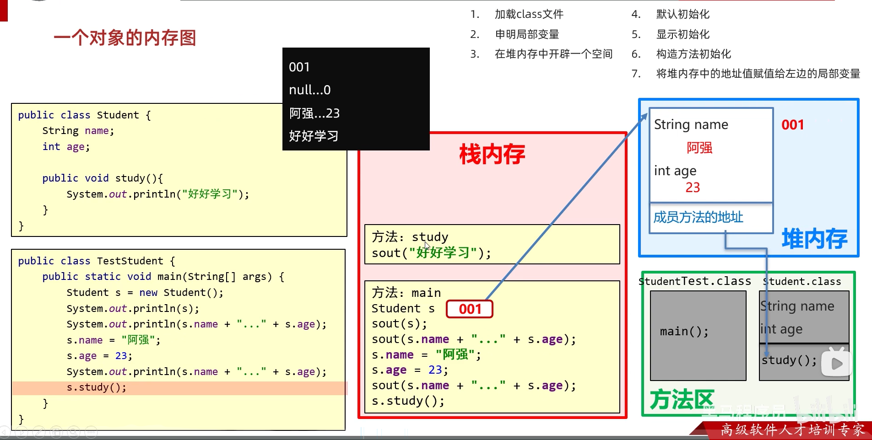Click step 7 将堆内存中的地址值赋值给左边的局部变量
The height and width of the screenshot is (440, 872).
tap(758, 74)
